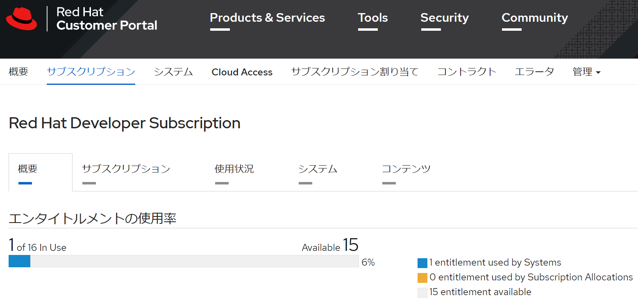Screen dimensions: 638x298
Task: Go to コントラクト page
Action: pos(467,72)
